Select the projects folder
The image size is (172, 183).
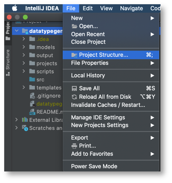click(47, 64)
